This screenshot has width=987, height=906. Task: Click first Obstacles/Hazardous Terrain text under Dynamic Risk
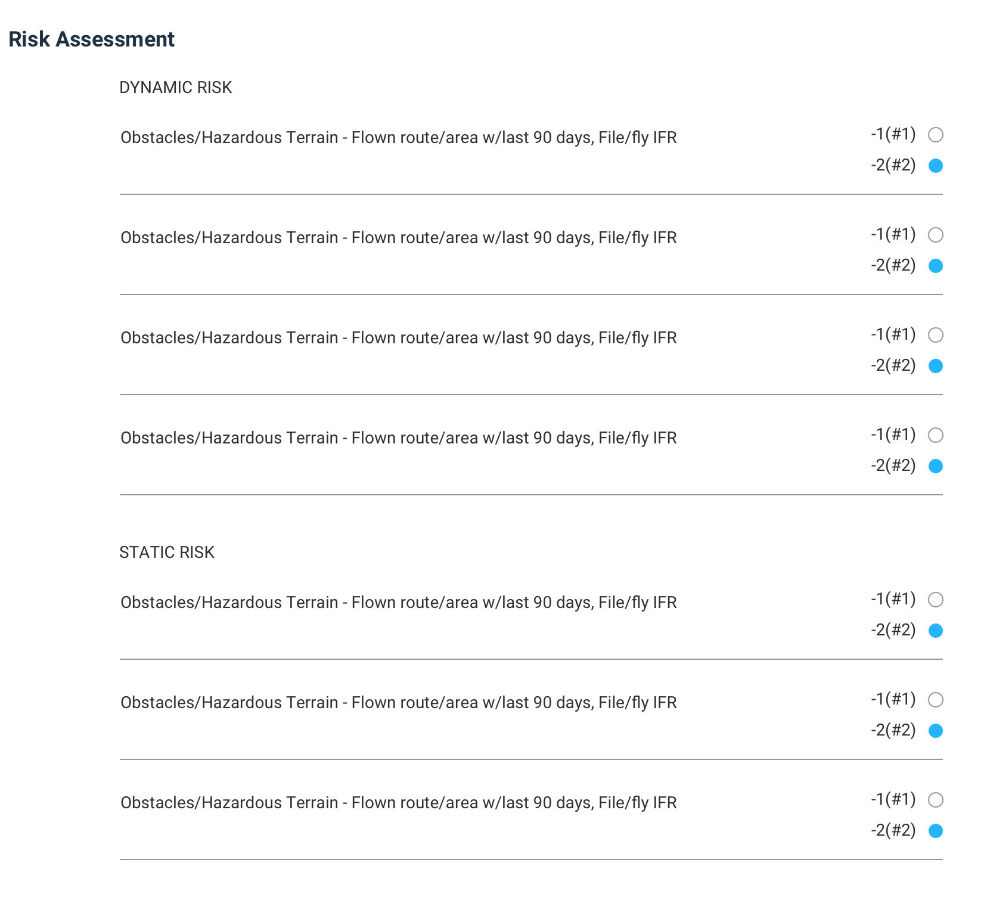(x=399, y=138)
